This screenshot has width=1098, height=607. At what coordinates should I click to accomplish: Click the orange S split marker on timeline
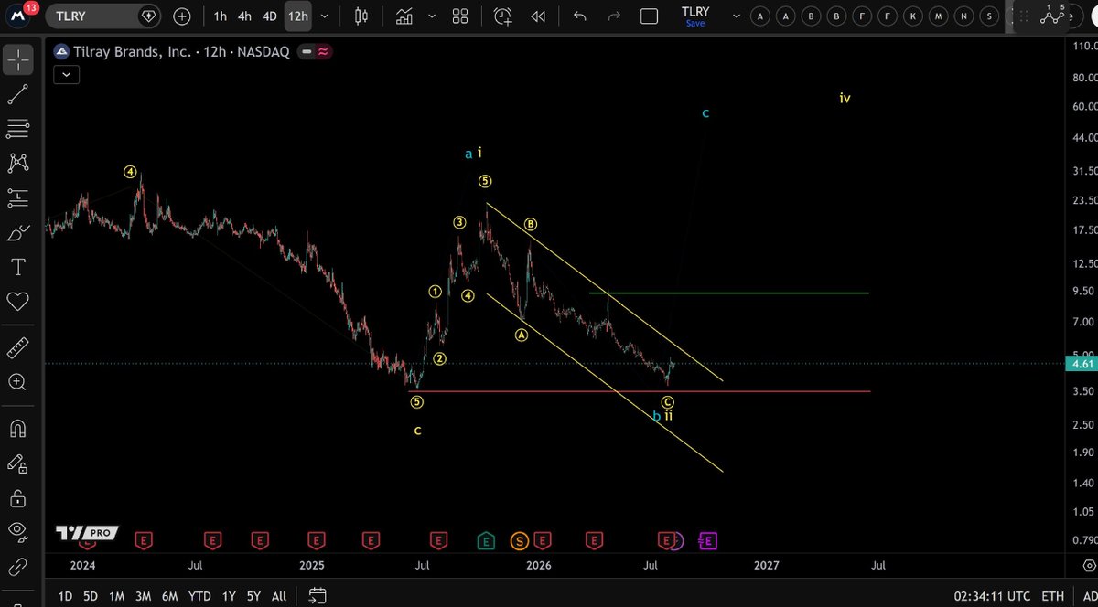tap(520, 541)
